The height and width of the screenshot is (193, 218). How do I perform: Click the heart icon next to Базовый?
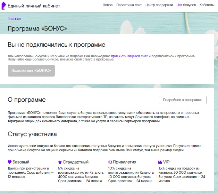(x=10, y=162)
